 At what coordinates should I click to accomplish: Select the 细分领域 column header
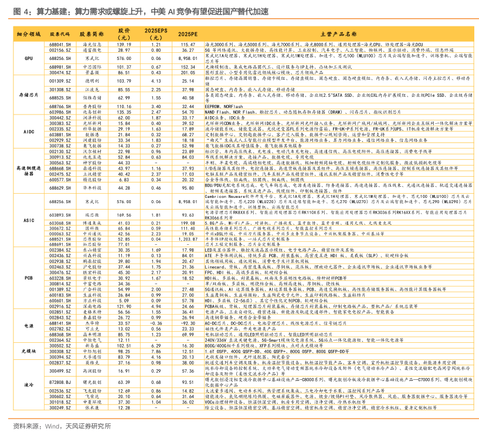coord(29,34)
